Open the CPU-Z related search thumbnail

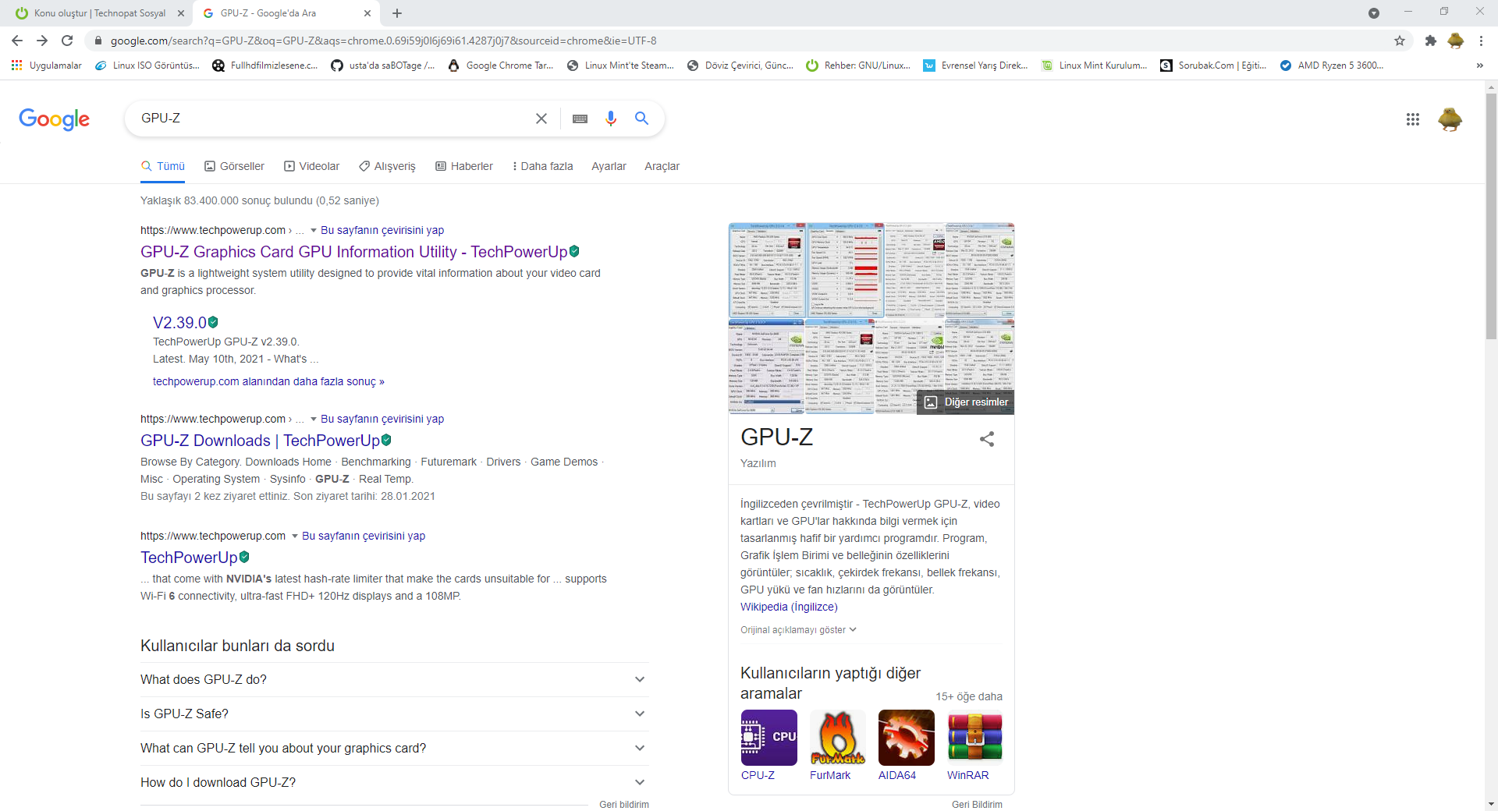[769, 738]
